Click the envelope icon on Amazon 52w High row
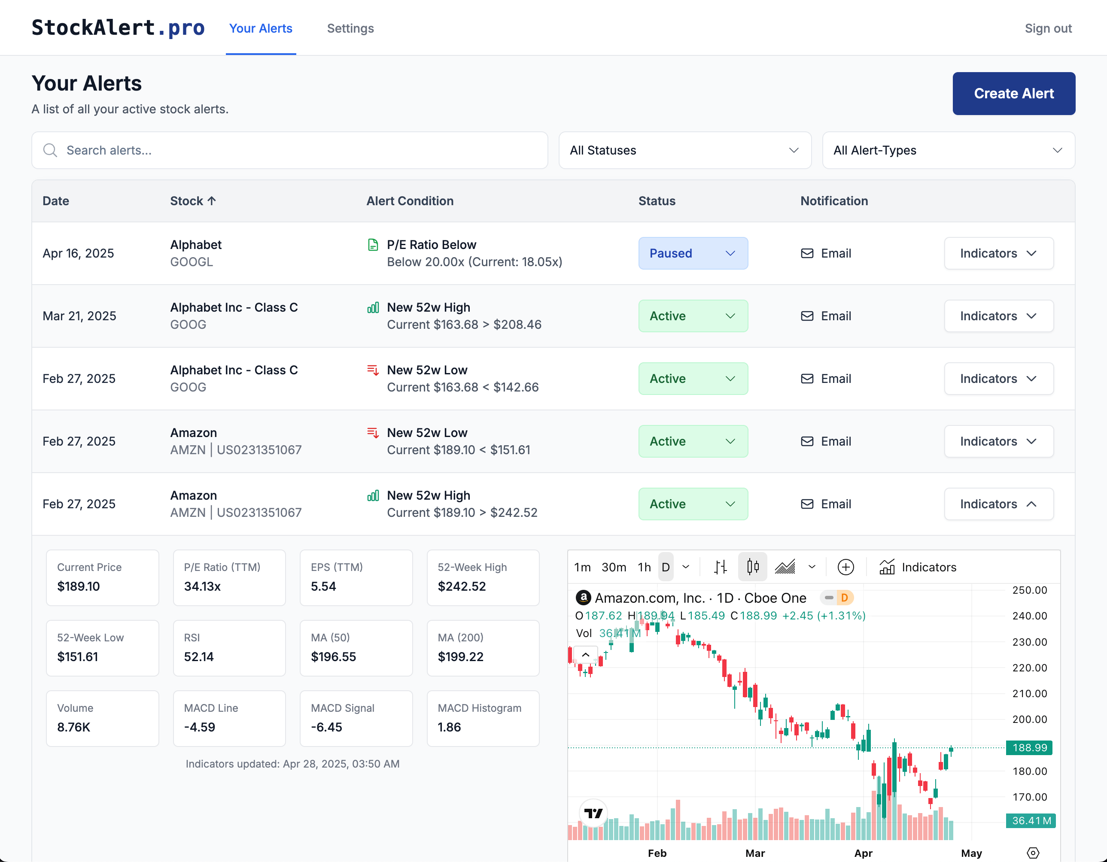Image resolution: width=1107 pixels, height=862 pixels. click(x=807, y=504)
